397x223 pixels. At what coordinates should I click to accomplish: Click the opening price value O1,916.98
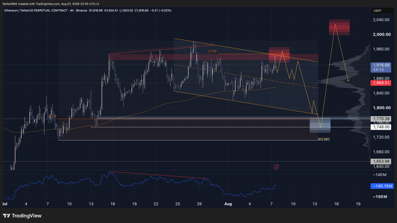96,11
